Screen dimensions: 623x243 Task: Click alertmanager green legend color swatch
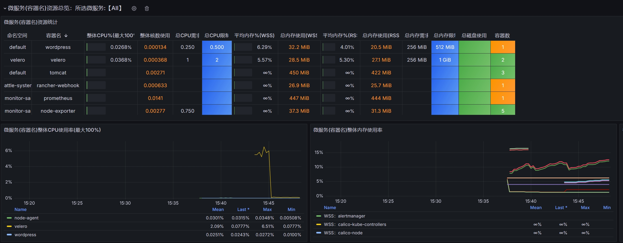[x=319, y=216]
